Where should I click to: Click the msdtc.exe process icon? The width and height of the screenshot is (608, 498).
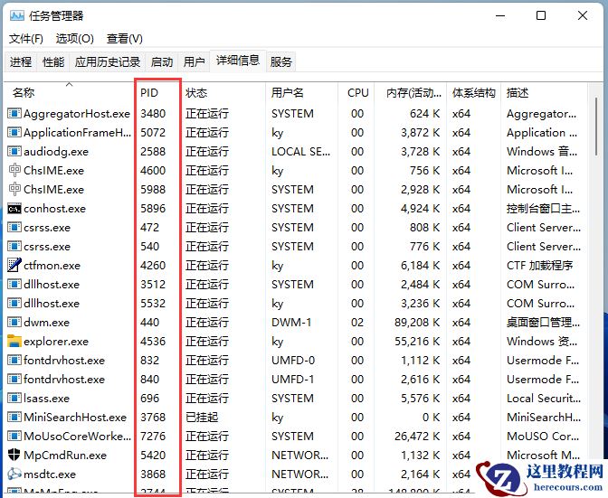point(14,474)
